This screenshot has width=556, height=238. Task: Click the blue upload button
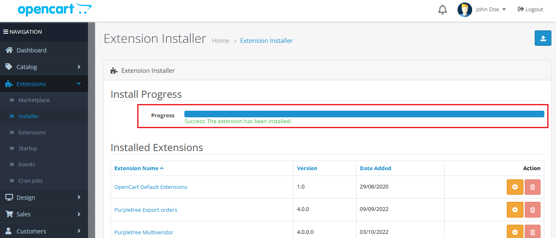543,38
